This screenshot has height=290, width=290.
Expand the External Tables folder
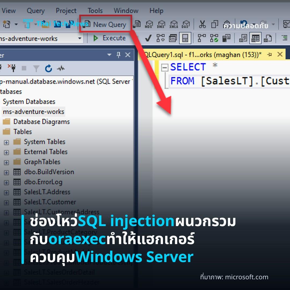(6, 153)
